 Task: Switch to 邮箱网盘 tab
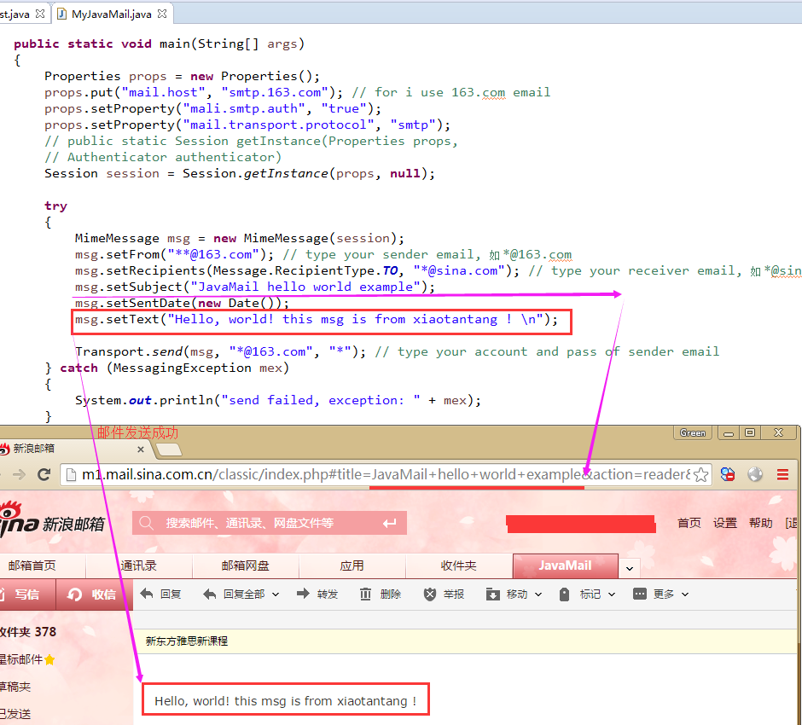tap(246, 565)
